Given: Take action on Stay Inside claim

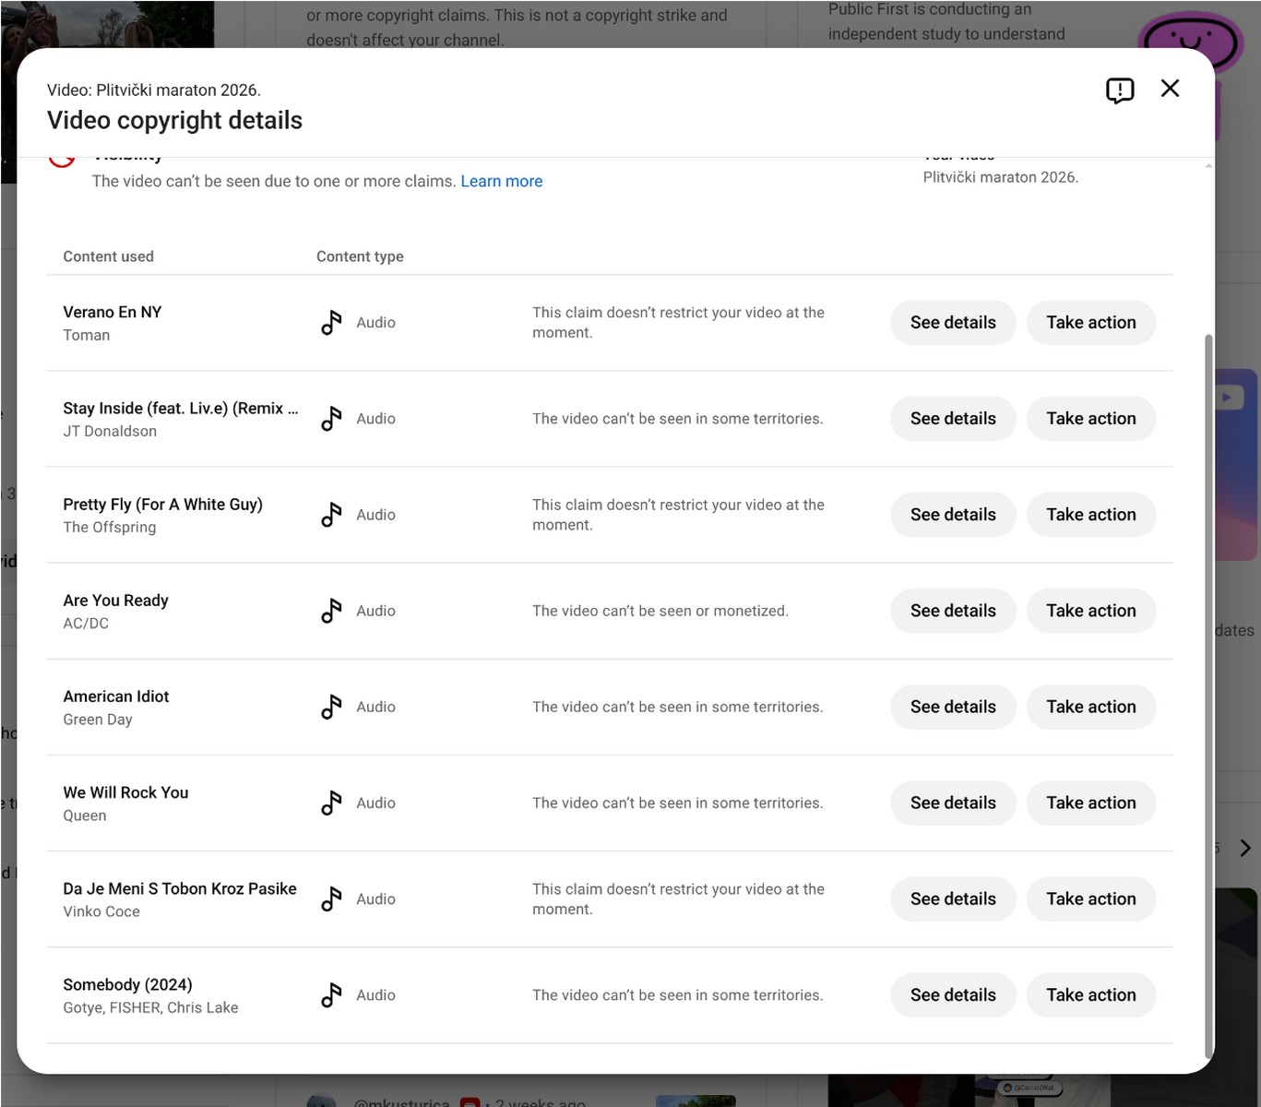Looking at the screenshot, I should [x=1091, y=419].
